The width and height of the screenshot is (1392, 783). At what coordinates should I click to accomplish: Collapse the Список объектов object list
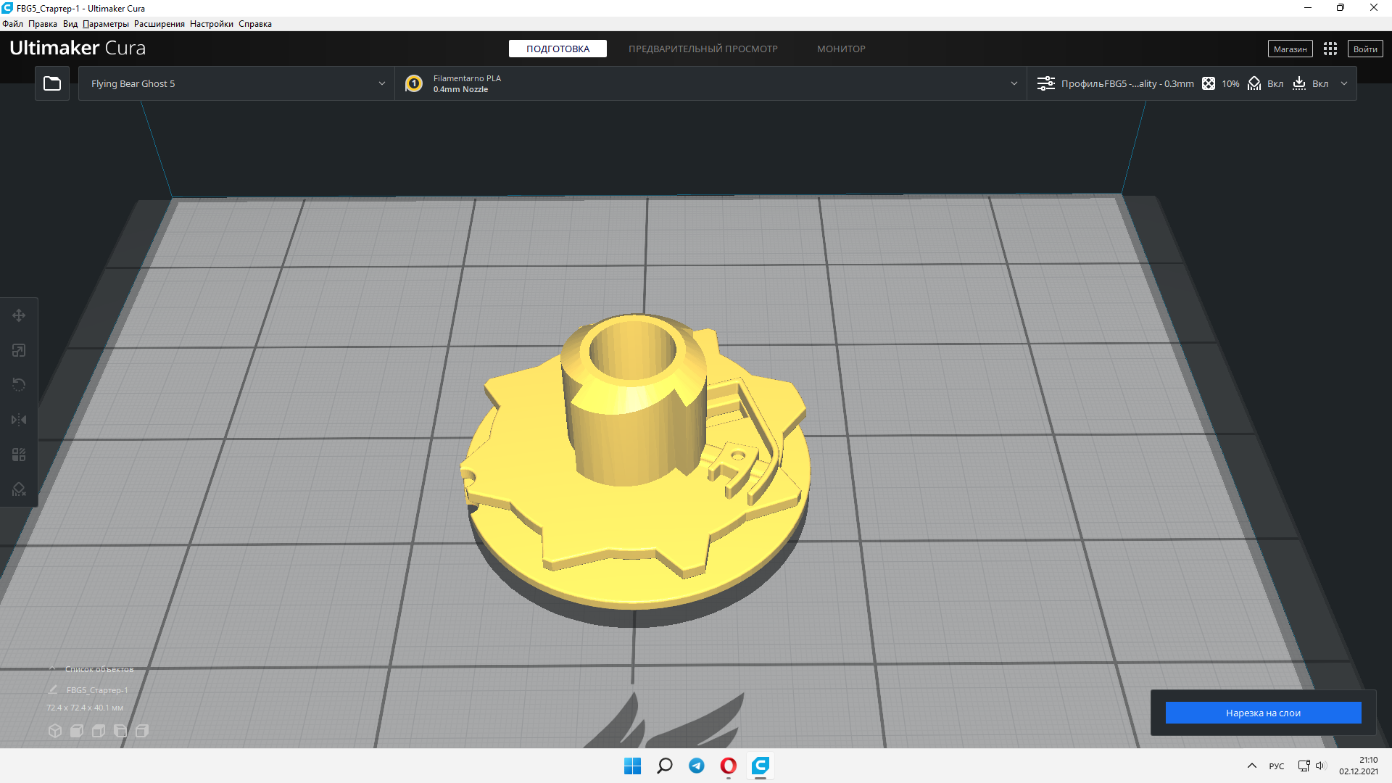(52, 668)
